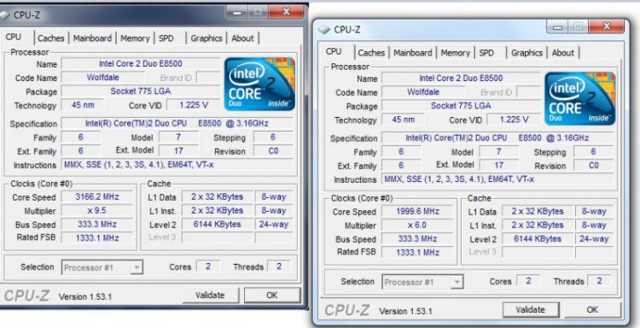Minimize the left CPU-Z window
The width and height of the screenshot is (640, 328).
click(x=236, y=12)
